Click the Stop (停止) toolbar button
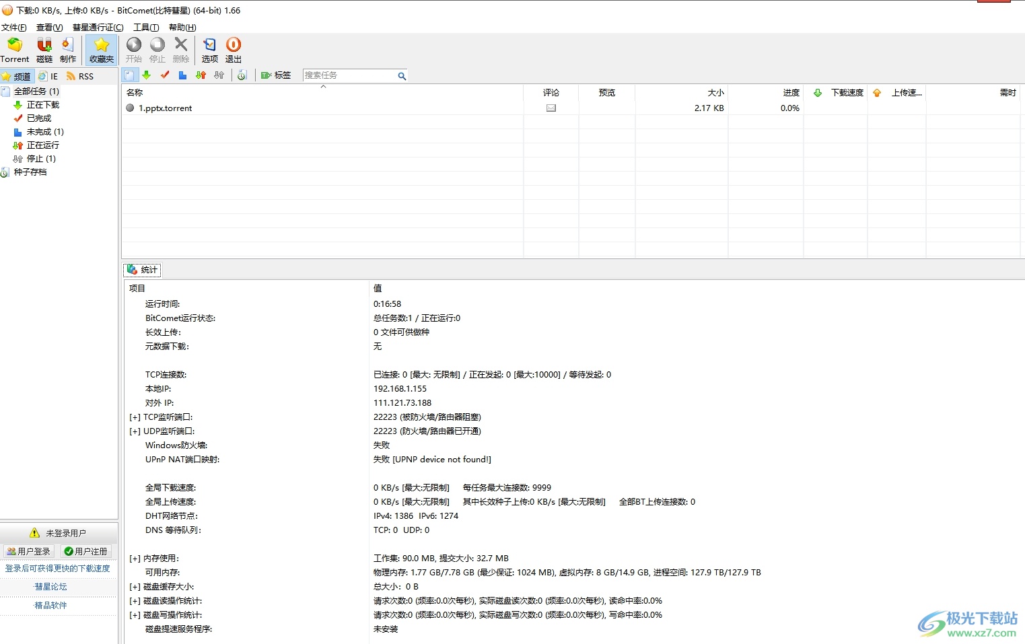The image size is (1025, 644). point(157,50)
